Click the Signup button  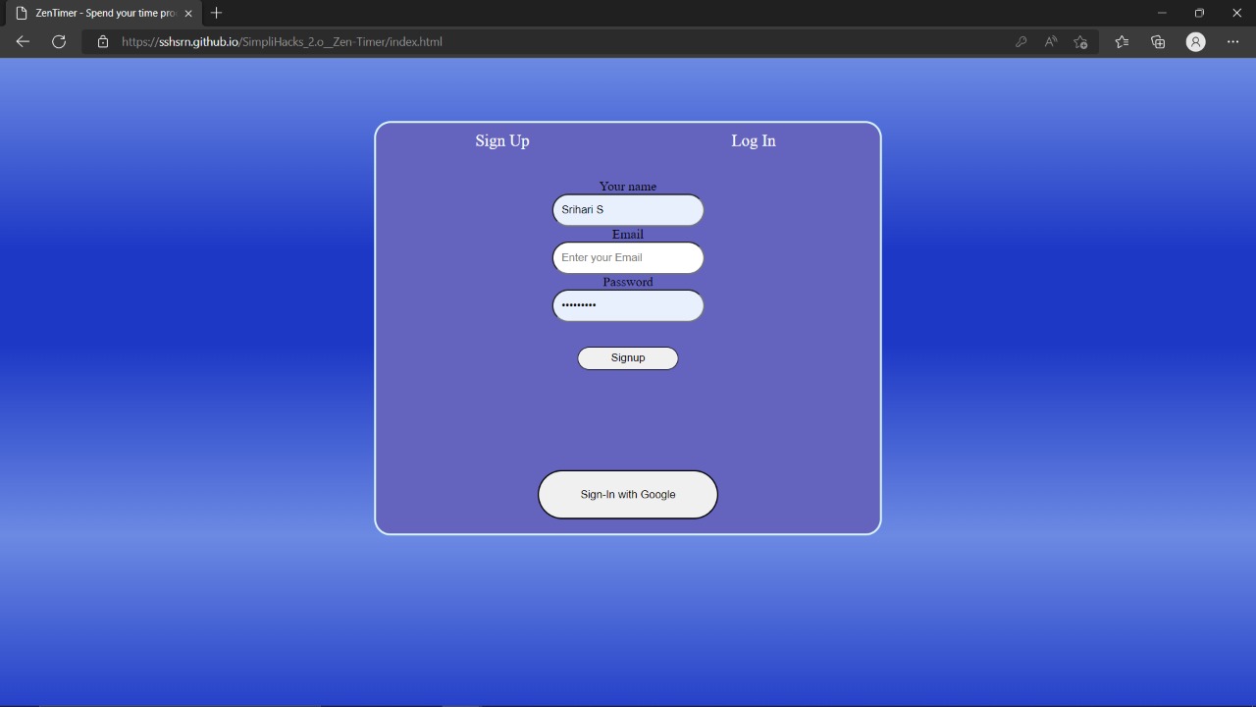pos(628,358)
